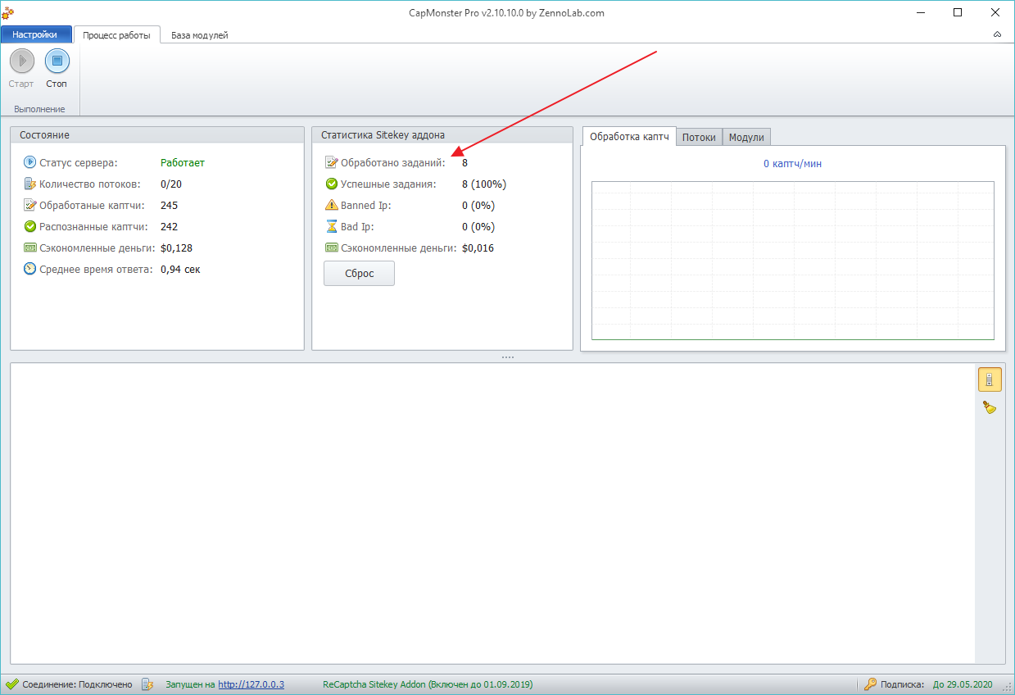Click the Соединение: Подключено status text
The height and width of the screenshot is (695, 1015).
77,684
